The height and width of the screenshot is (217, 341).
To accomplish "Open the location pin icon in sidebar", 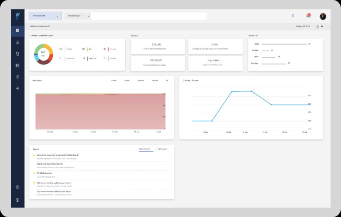I will [x=17, y=77].
